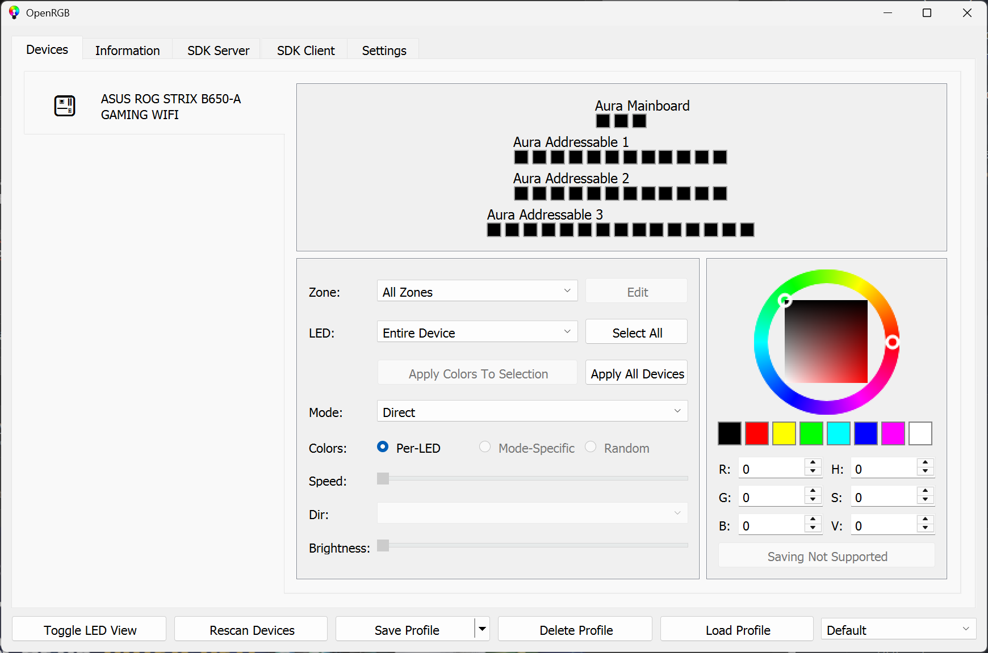Click the first Aura Addressable 3 LED square
The image size is (988, 653).
tap(494, 230)
